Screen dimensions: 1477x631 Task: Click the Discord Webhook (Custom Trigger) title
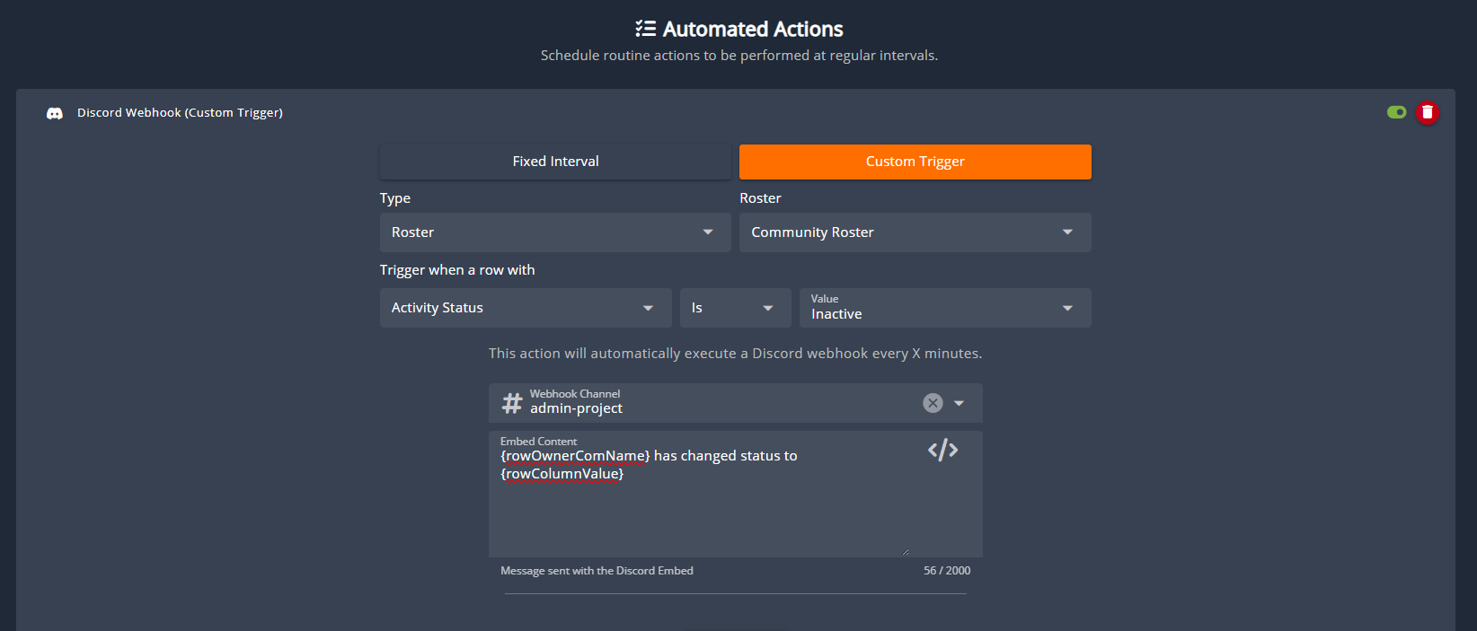click(x=180, y=113)
